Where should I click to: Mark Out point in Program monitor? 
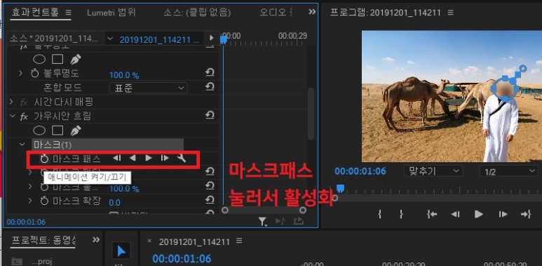click(401, 215)
